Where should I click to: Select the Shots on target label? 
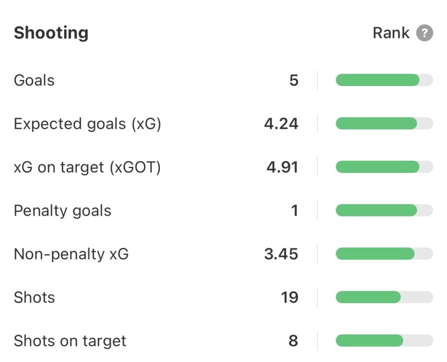[x=70, y=341]
